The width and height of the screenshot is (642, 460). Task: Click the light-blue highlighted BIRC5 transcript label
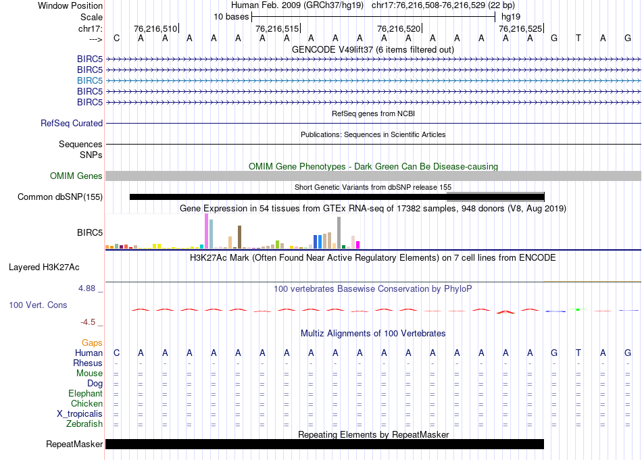[x=90, y=80]
